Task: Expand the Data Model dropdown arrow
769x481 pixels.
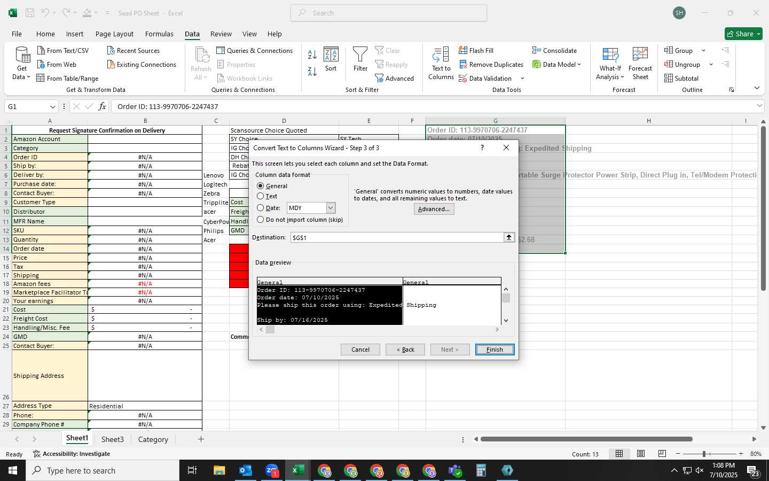Action: click(579, 65)
